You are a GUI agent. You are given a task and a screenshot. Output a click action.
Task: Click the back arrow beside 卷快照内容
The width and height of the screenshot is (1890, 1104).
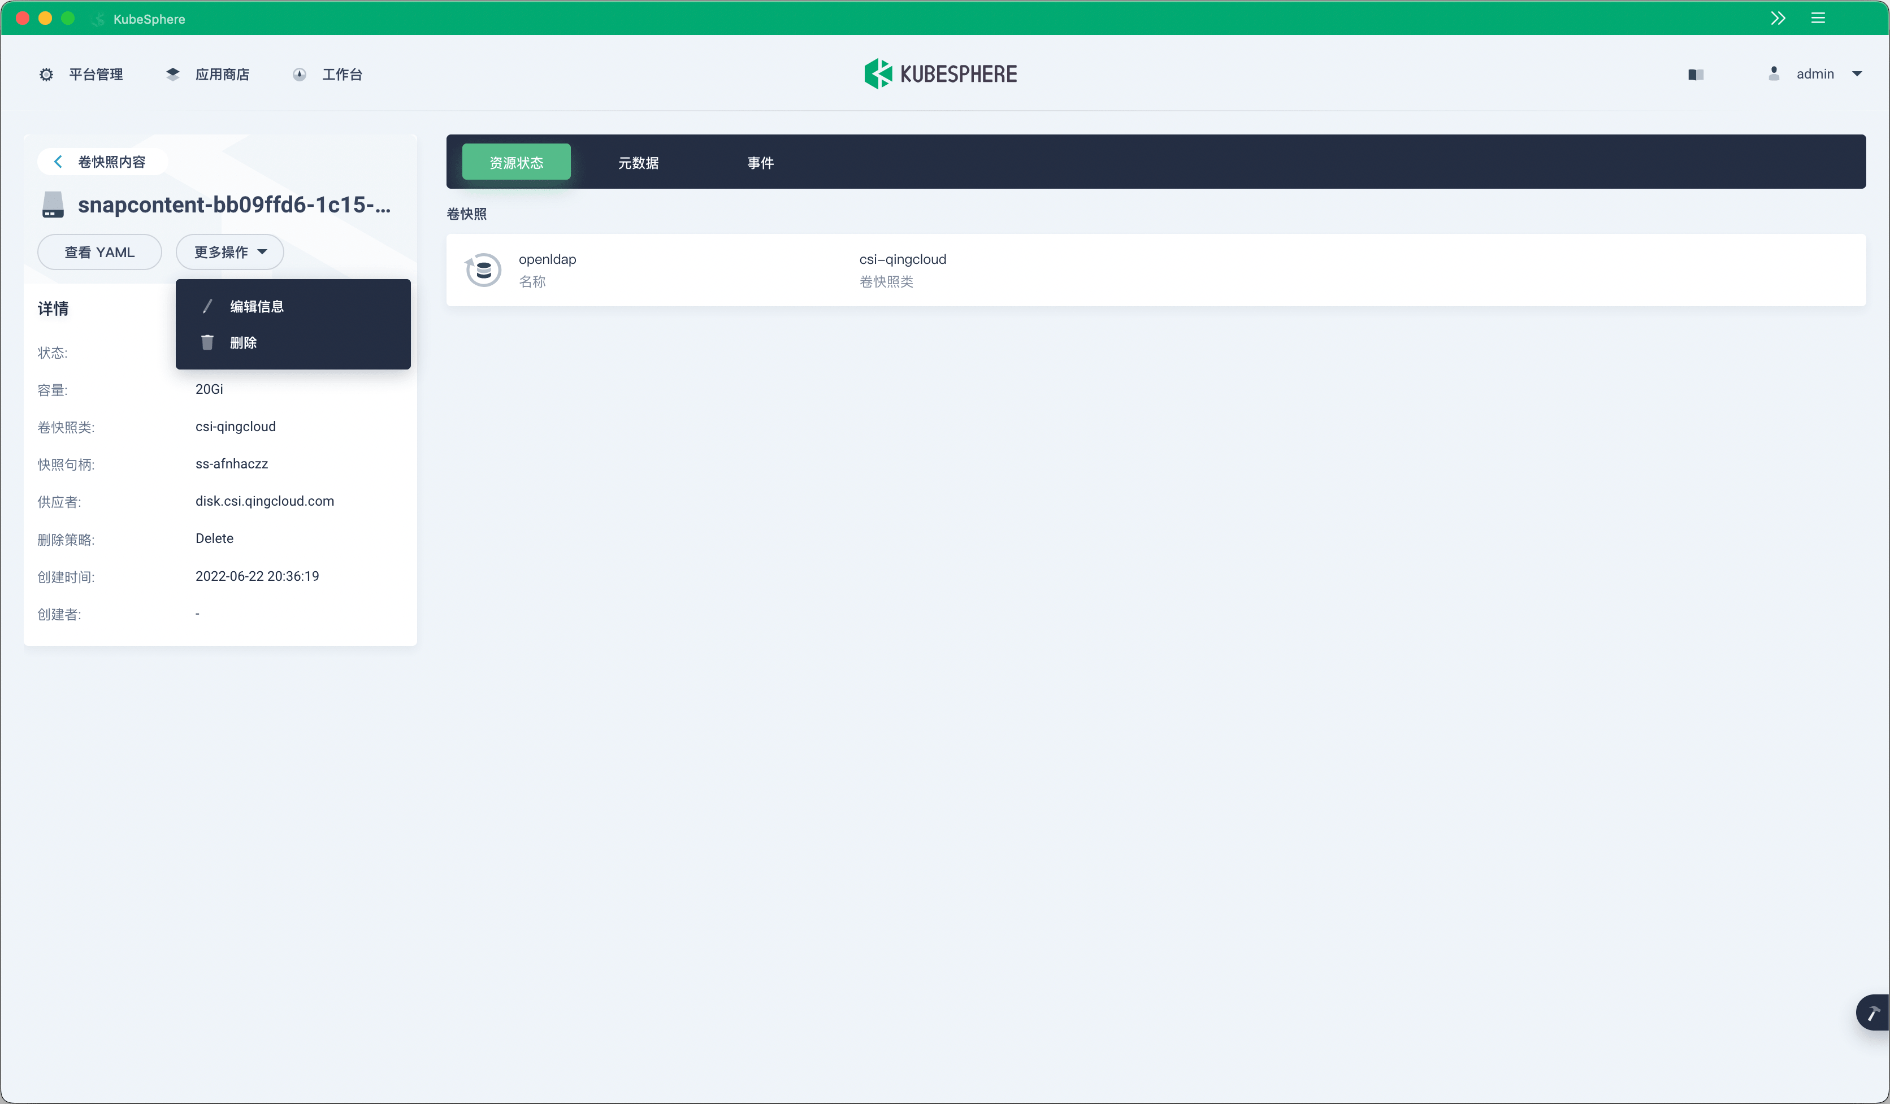(x=58, y=161)
